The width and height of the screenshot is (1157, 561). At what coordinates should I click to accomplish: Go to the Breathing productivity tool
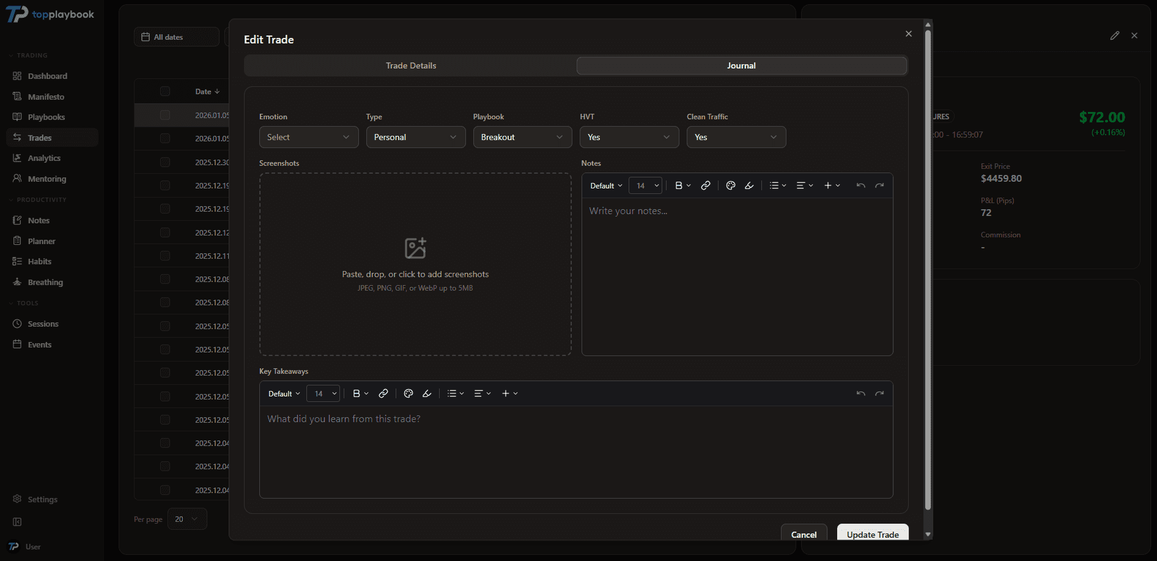pyautogui.click(x=45, y=282)
